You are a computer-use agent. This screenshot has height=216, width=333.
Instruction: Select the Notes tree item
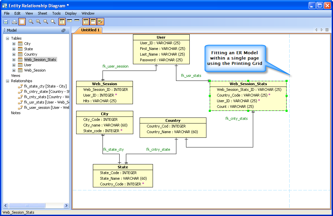pyautogui.click(x=16, y=113)
